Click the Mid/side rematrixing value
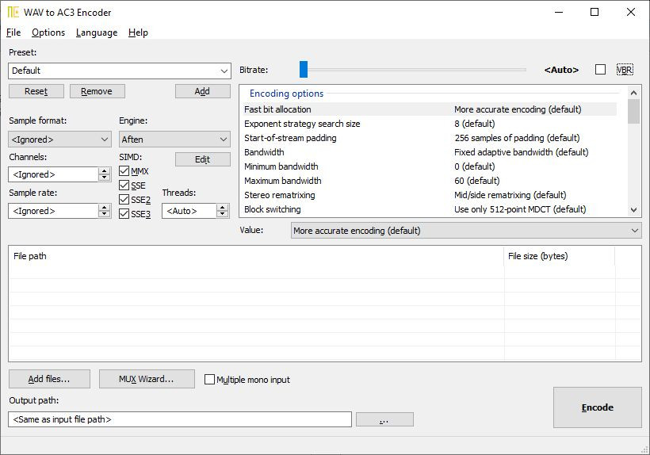This screenshot has width=650, height=455. click(x=510, y=195)
